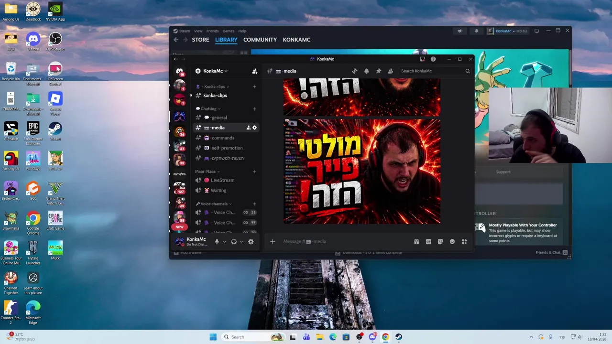Screen dimensions: 612x344
Task: Collapse the Voice channels category
Action: [214, 204]
